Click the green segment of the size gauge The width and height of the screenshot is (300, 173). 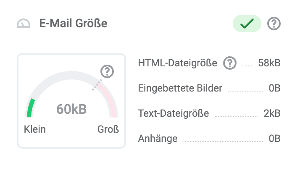[x=30, y=107]
